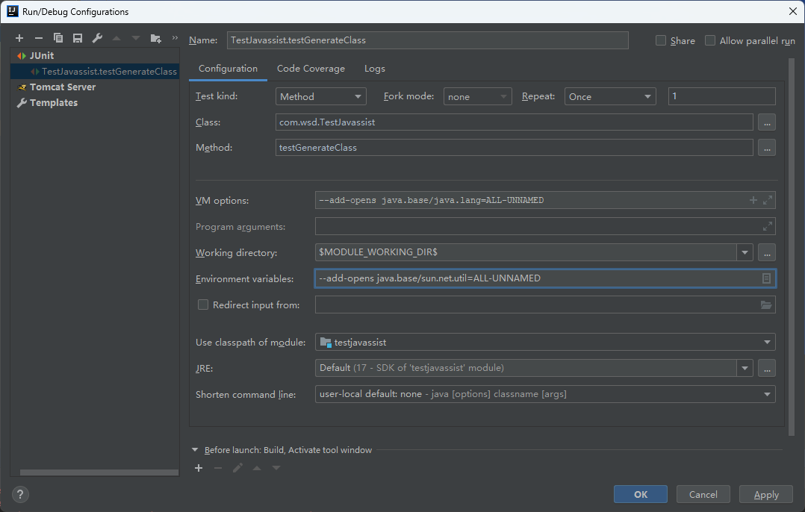This screenshot has height=512, width=805.
Task: Add a Before launch task
Action: [x=199, y=468]
